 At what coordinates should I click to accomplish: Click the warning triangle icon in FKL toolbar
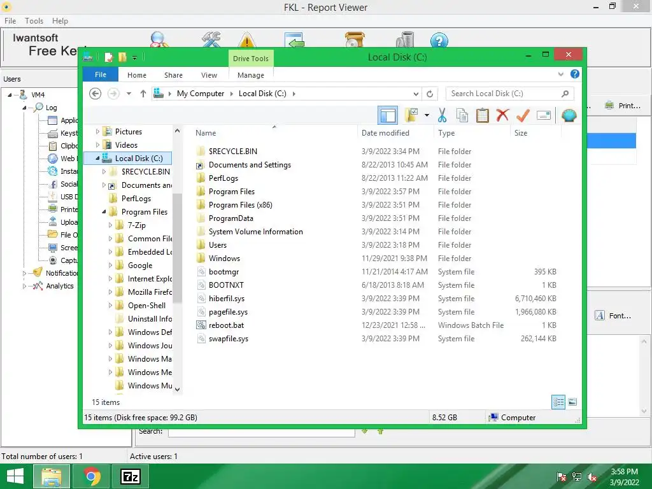[246, 40]
